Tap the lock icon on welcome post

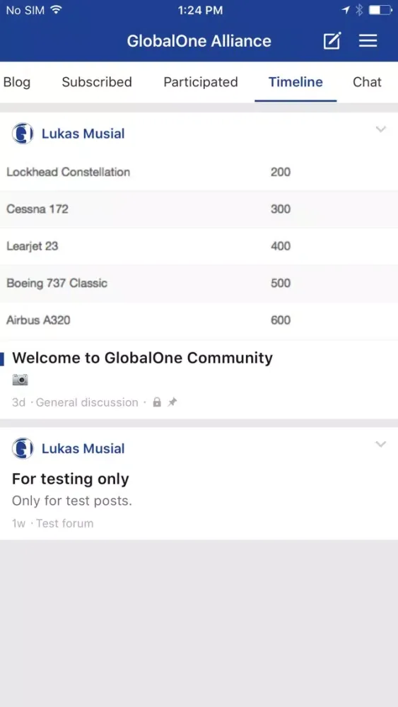[x=157, y=402]
